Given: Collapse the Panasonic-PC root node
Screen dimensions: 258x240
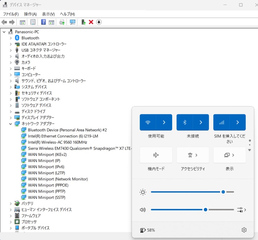Looking at the screenshot, I should pyautogui.click(x=4, y=32).
